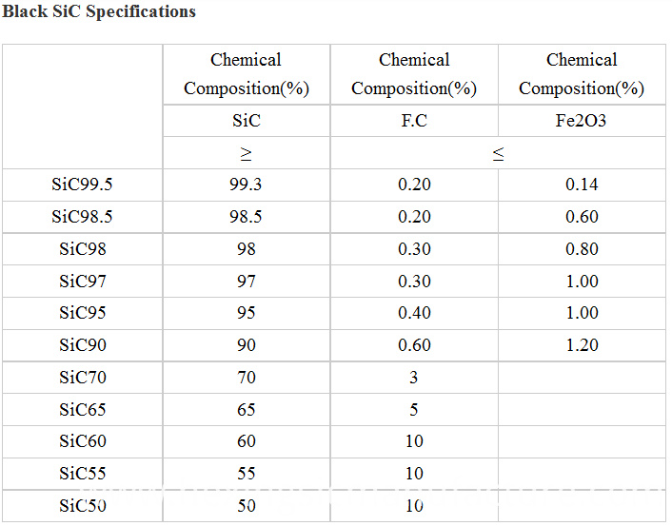The height and width of the screenshot is (526, 672).
Task: Select the SiC98 row label
Action: click(83, 249)
